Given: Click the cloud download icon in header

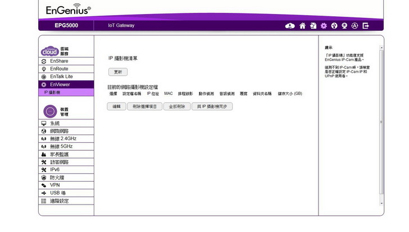Looking at the screenshot, I should pyautogui.click(x=290, y=26).
